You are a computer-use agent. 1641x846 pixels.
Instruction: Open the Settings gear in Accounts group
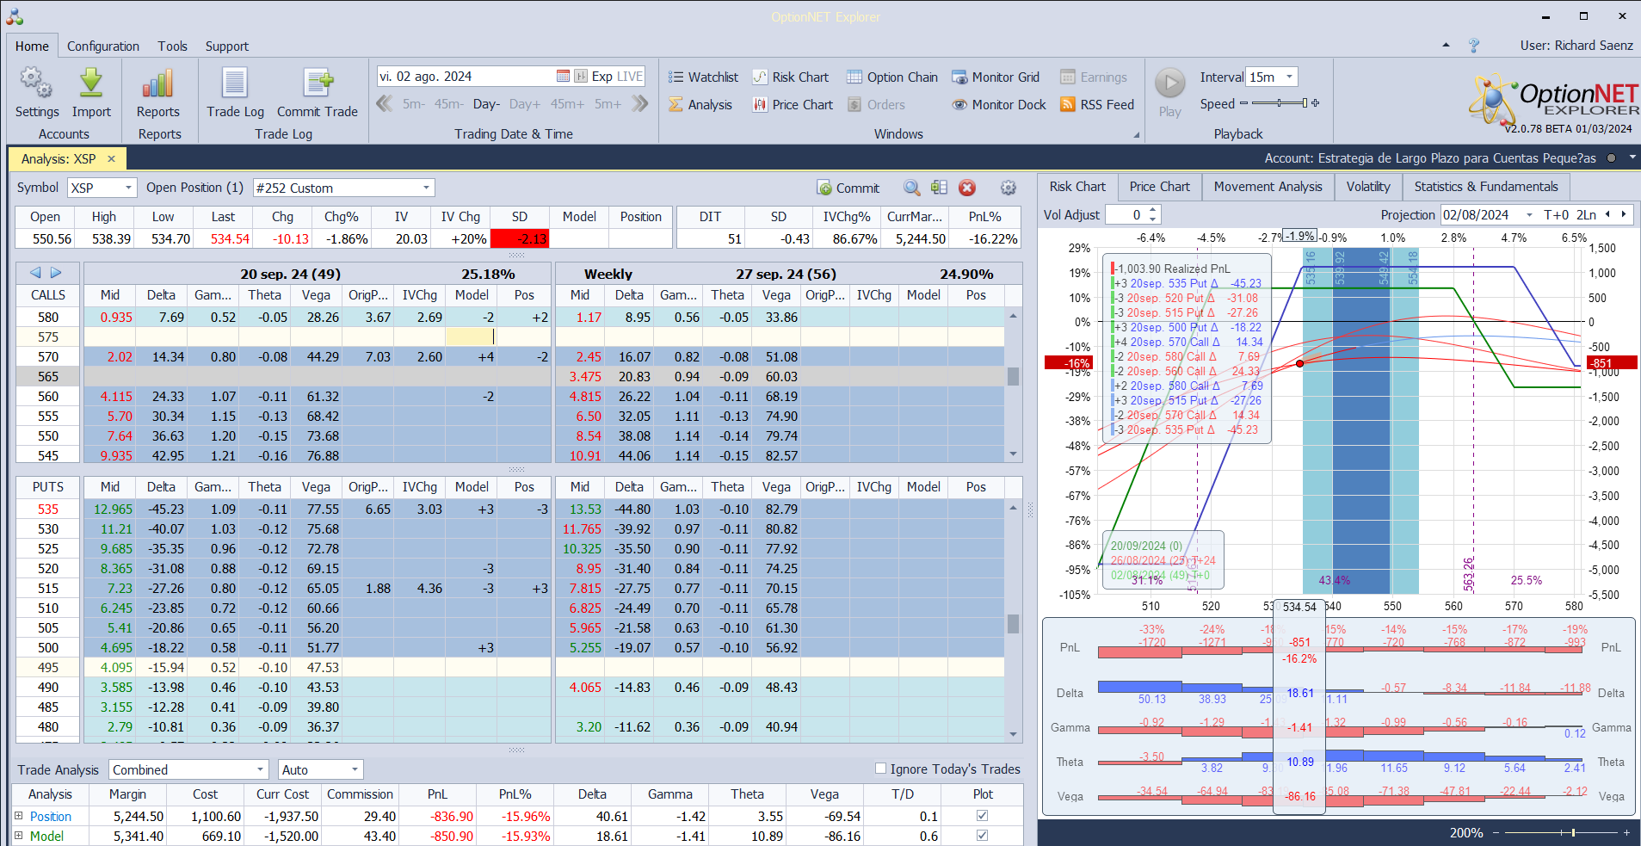[x=36, y=83]
